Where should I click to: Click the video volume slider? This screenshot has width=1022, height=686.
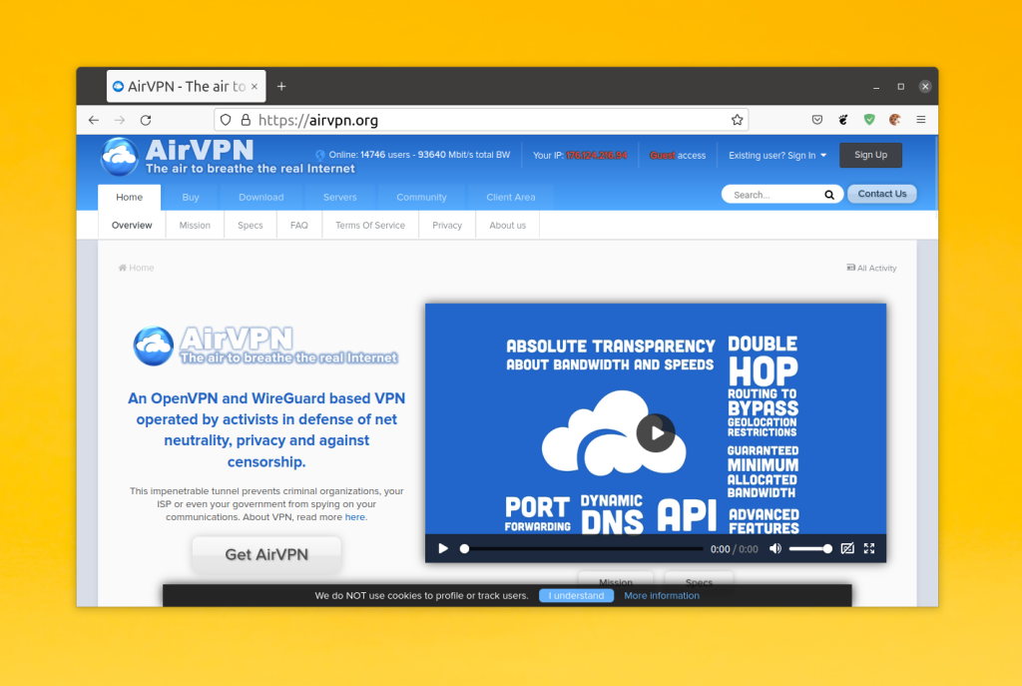coord(810,548)
